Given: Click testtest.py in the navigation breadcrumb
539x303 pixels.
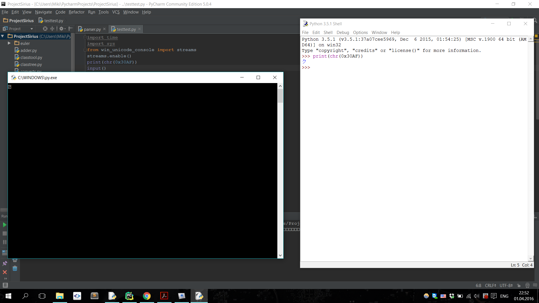Looking at the screenshot, I should coord(51,20).
